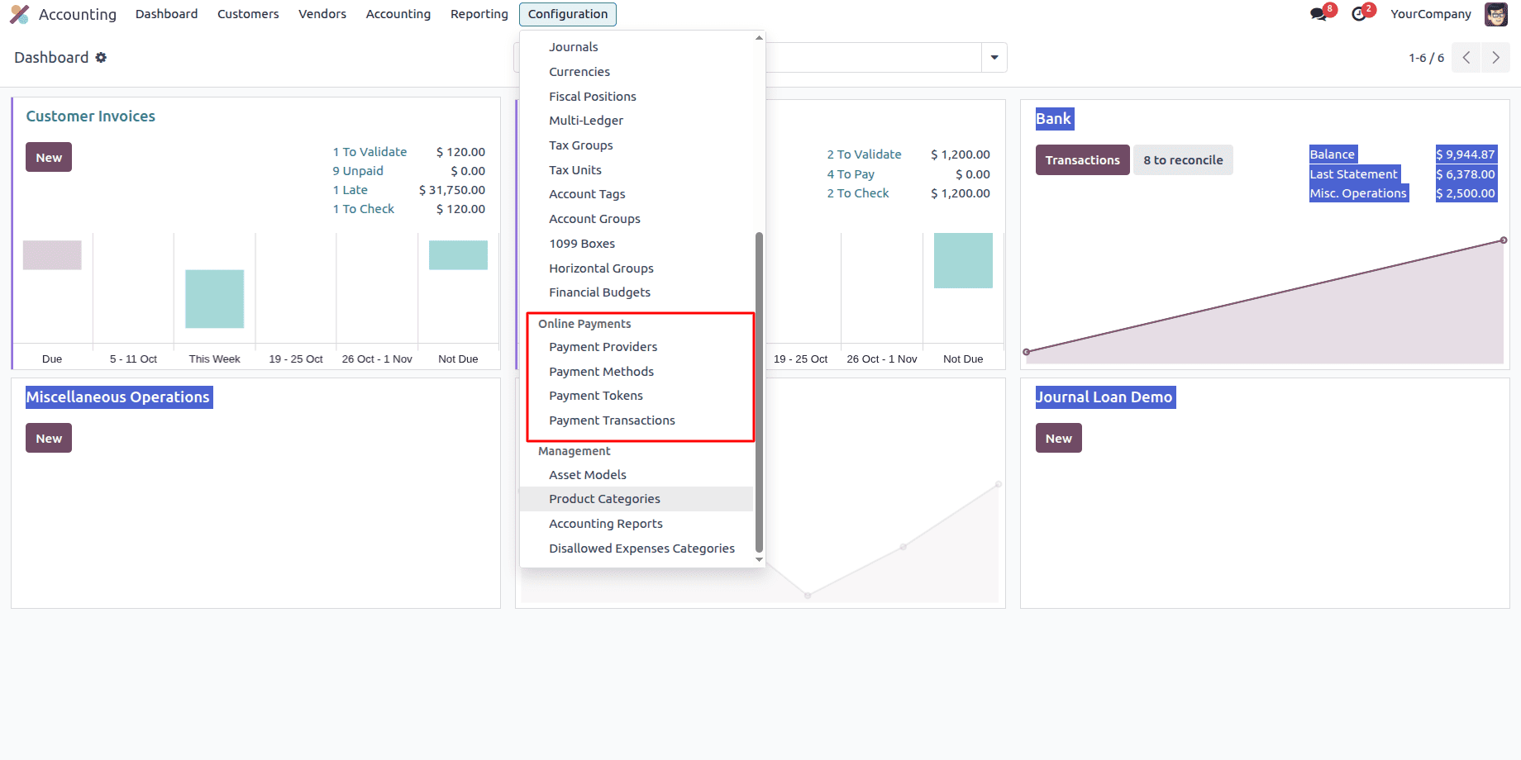Screen dimensions: 1521x760
Task: Open Disallowed Expenses Categories
Action: pos(641,548)
